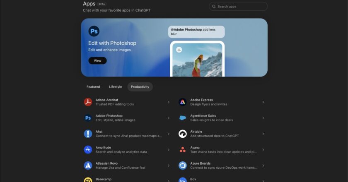Click 'Edit, stylize, refine images' text
This screenshot has width=348, height=182.
point(116,120)
